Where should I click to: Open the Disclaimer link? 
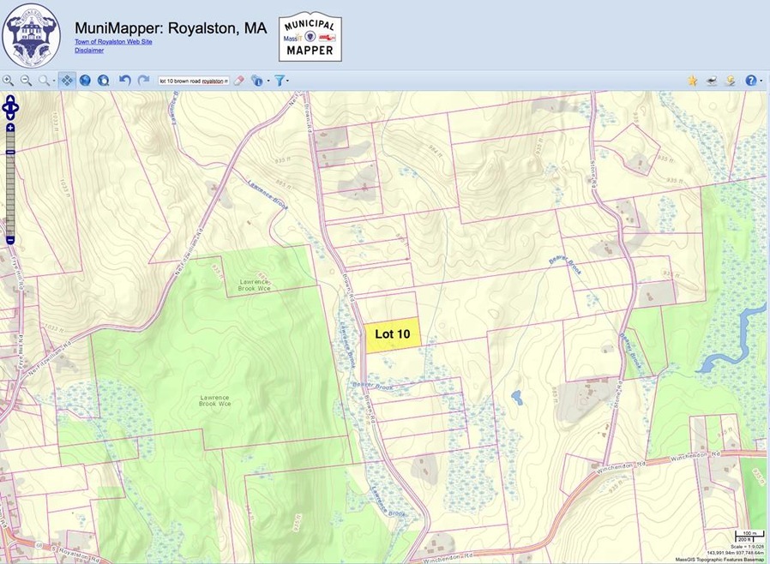89,51
